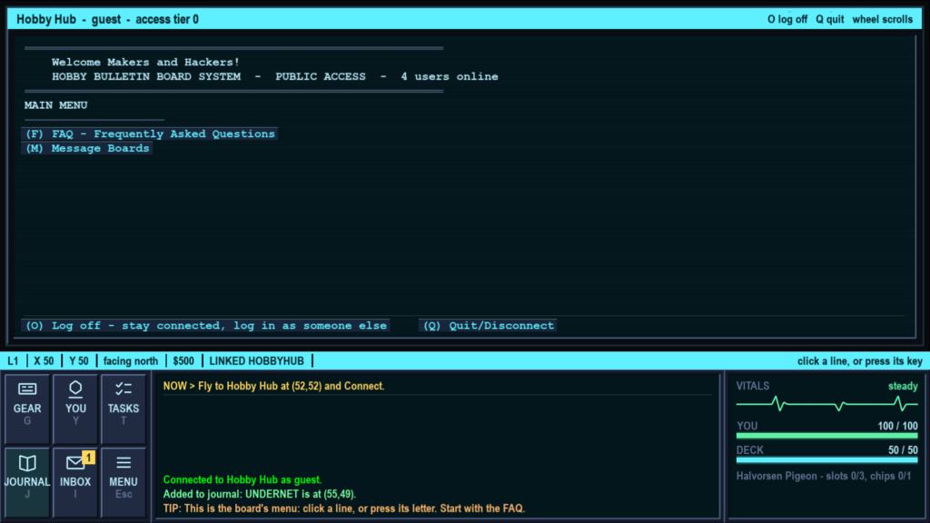
Task: Click the 'L1' level status entry
Action: (x=13, y=361)
